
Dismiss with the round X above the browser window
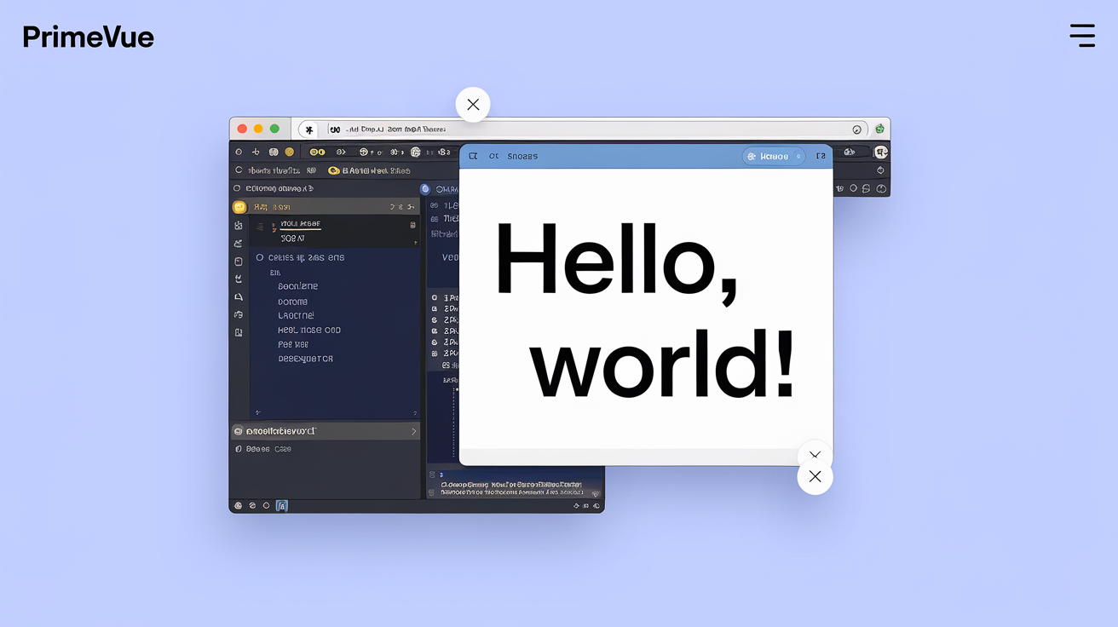point(473,105)
